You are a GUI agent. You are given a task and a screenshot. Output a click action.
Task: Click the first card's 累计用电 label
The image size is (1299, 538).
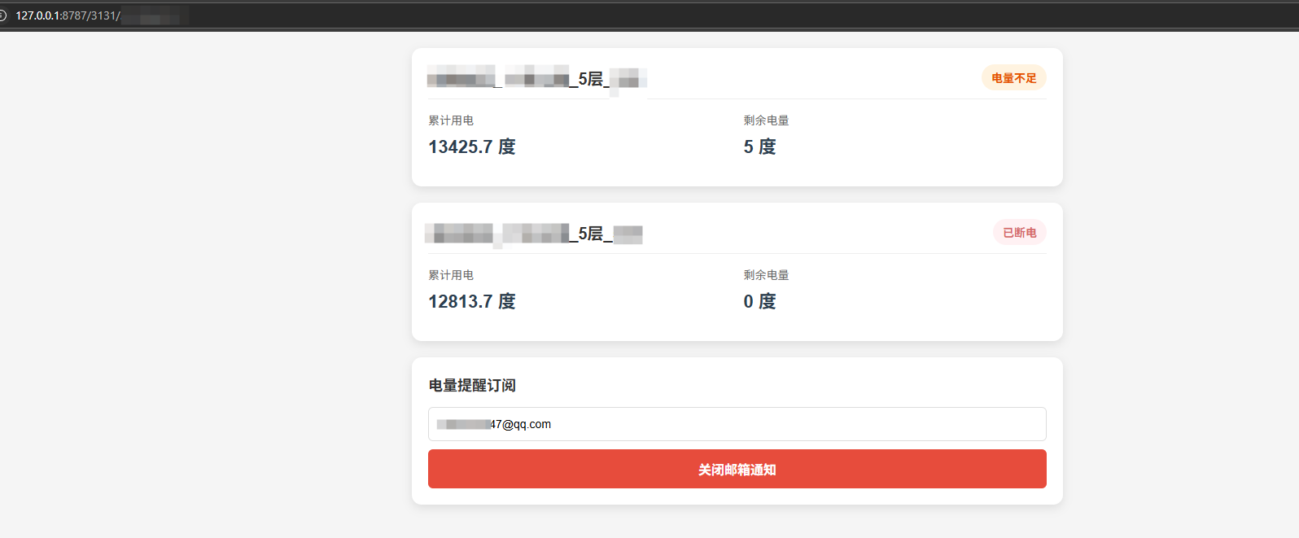451,120
